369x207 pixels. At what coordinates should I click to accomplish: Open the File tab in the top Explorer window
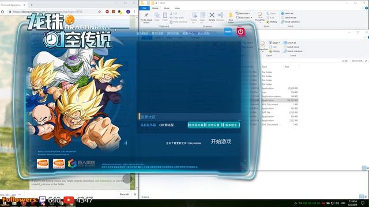tap(144, 8)
